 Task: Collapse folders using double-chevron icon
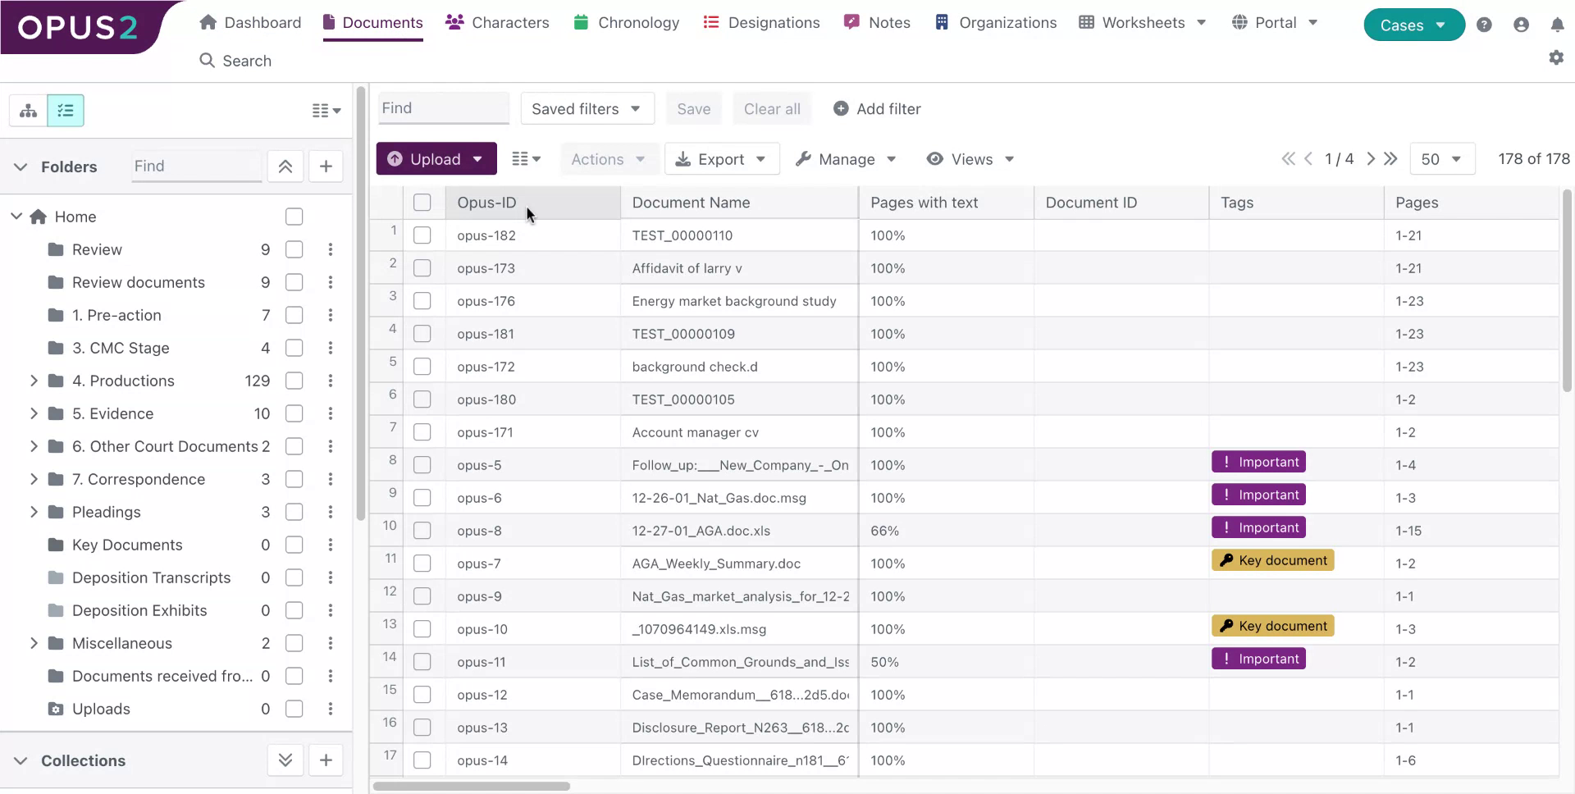(x=285, y=166)
